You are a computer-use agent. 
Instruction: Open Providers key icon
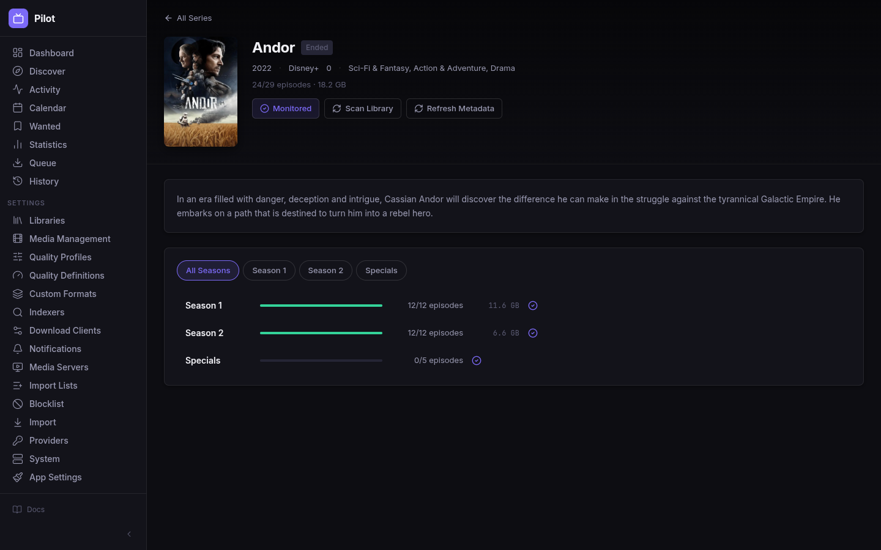coord(18,441)
